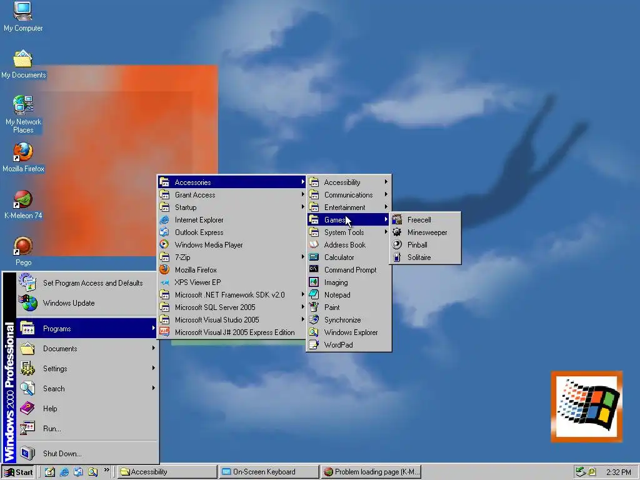640x480 pixels.
Task: Select My Network Places desktop icon
Action: [x=23, y=114]
